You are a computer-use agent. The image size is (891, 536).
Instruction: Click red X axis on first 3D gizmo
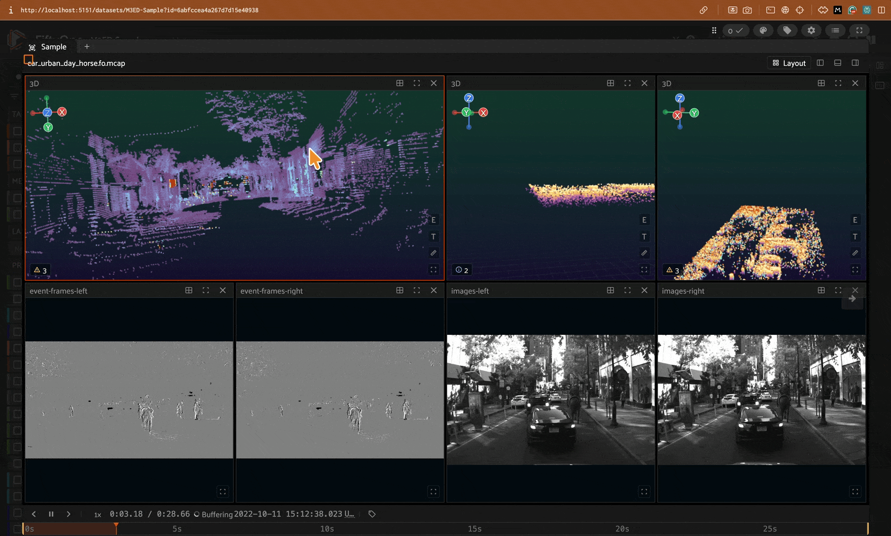[x=62, y=112]
